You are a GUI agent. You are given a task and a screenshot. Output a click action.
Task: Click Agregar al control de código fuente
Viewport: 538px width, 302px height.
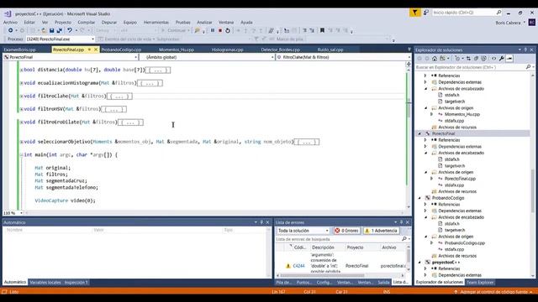[494, 292]
